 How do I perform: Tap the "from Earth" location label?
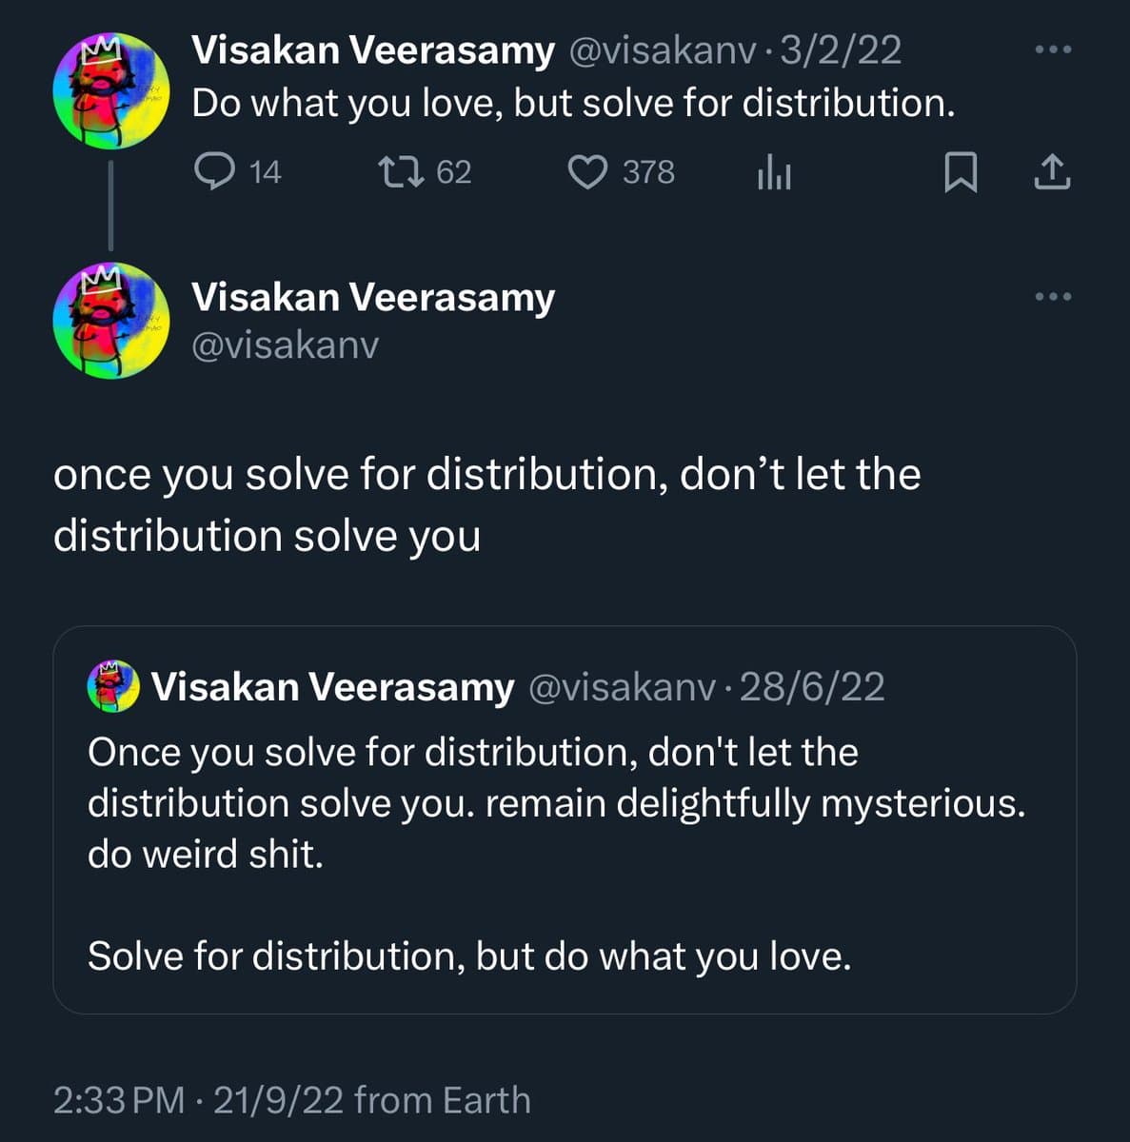pos(443,1100)
